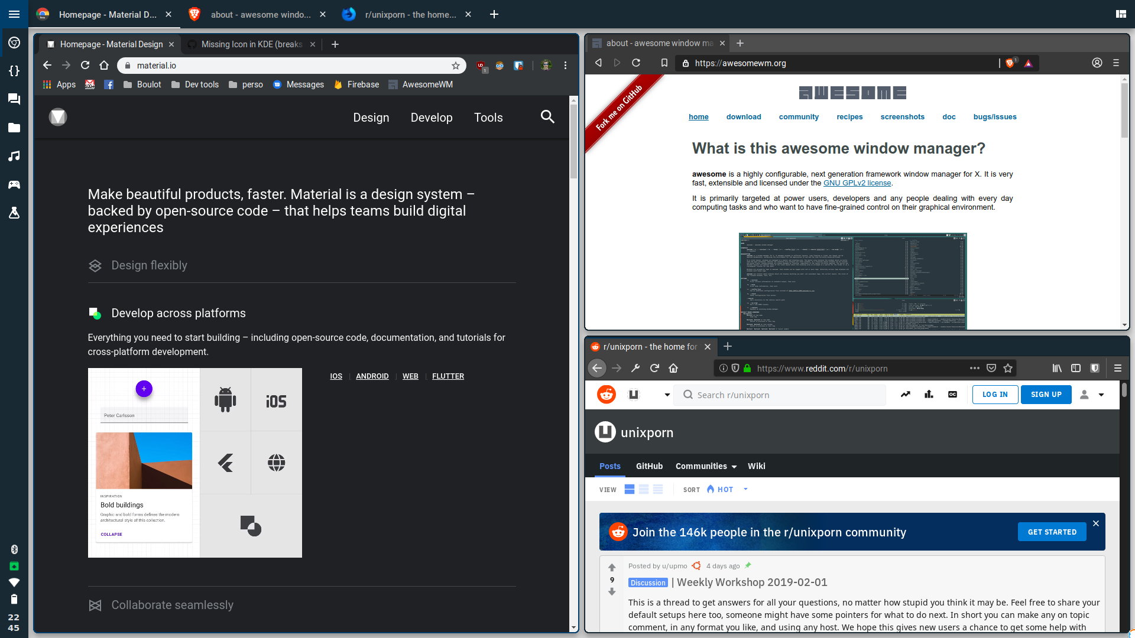The width and height of the screenshot is (1135, 638).
Task: Click the Brave shield icon in address bar
Action: [1010, 63]
